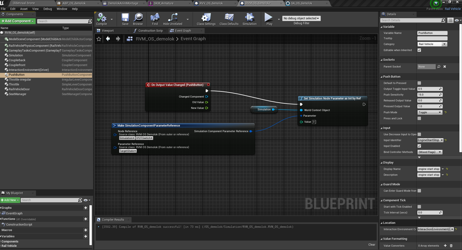
Task: Reset Push Mode to default arrow
Action: point(446,112)
